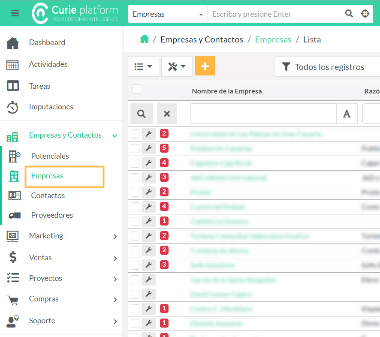This screenshot has width=380, height=337.
Task: Click the Nombre de la Empresa filter field
Action: (x=263, y=114)
